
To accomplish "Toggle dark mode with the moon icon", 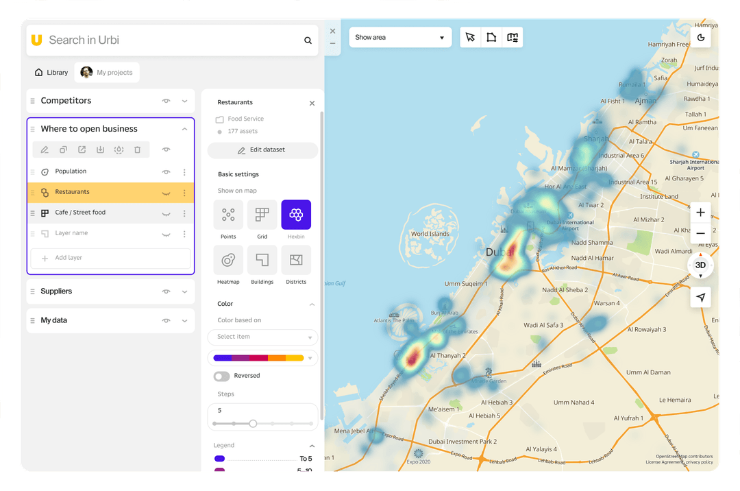I will tap(700, 38).
